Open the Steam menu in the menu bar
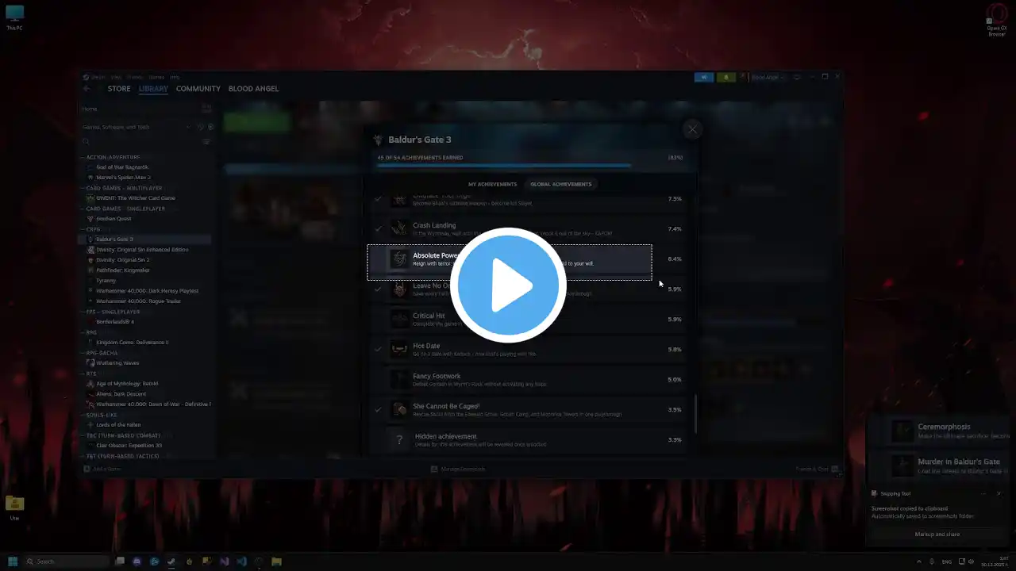 [x=98, y=77]
